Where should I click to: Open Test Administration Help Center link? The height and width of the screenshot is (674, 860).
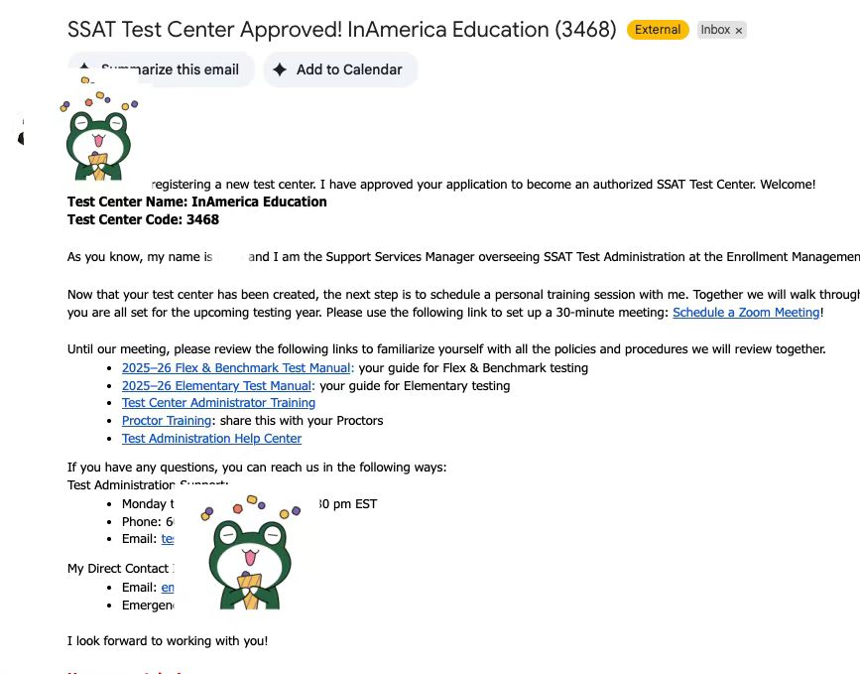211,439
